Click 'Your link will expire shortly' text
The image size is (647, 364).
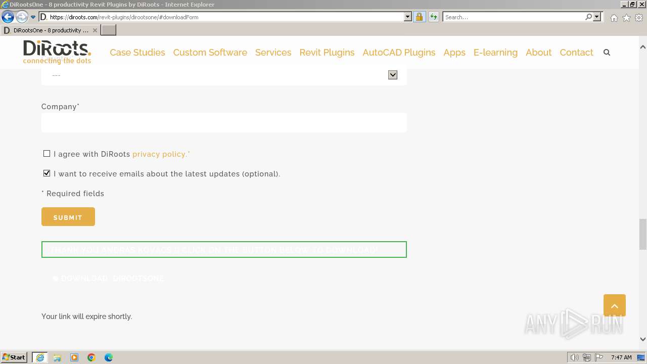click(87, 316)
